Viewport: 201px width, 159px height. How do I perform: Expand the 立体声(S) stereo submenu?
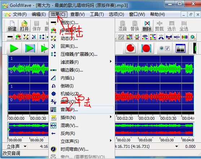[82, 141]
